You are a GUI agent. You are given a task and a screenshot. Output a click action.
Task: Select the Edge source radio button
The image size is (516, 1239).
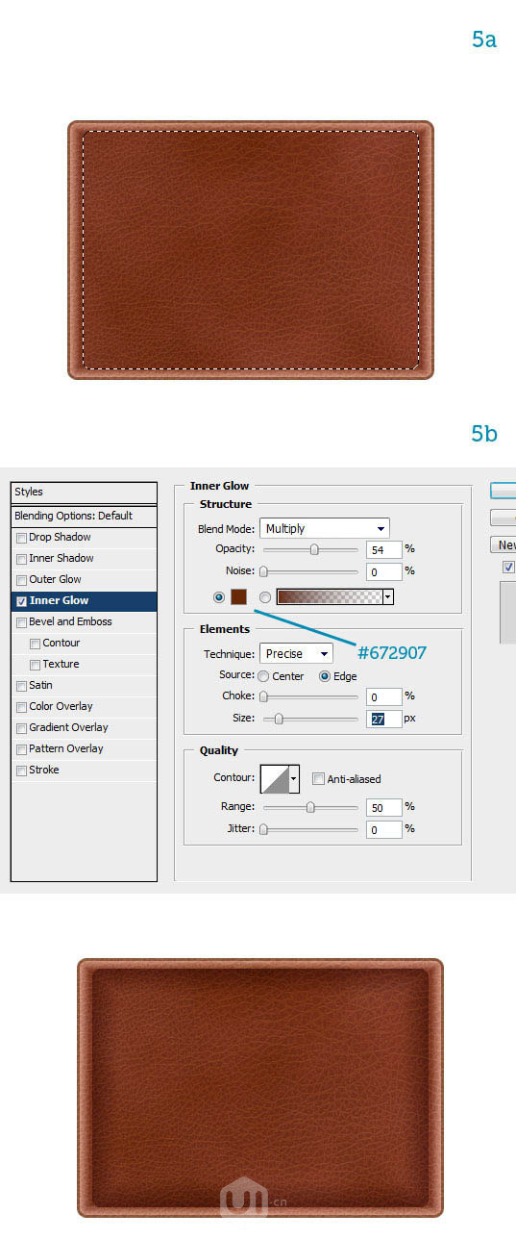325,676
